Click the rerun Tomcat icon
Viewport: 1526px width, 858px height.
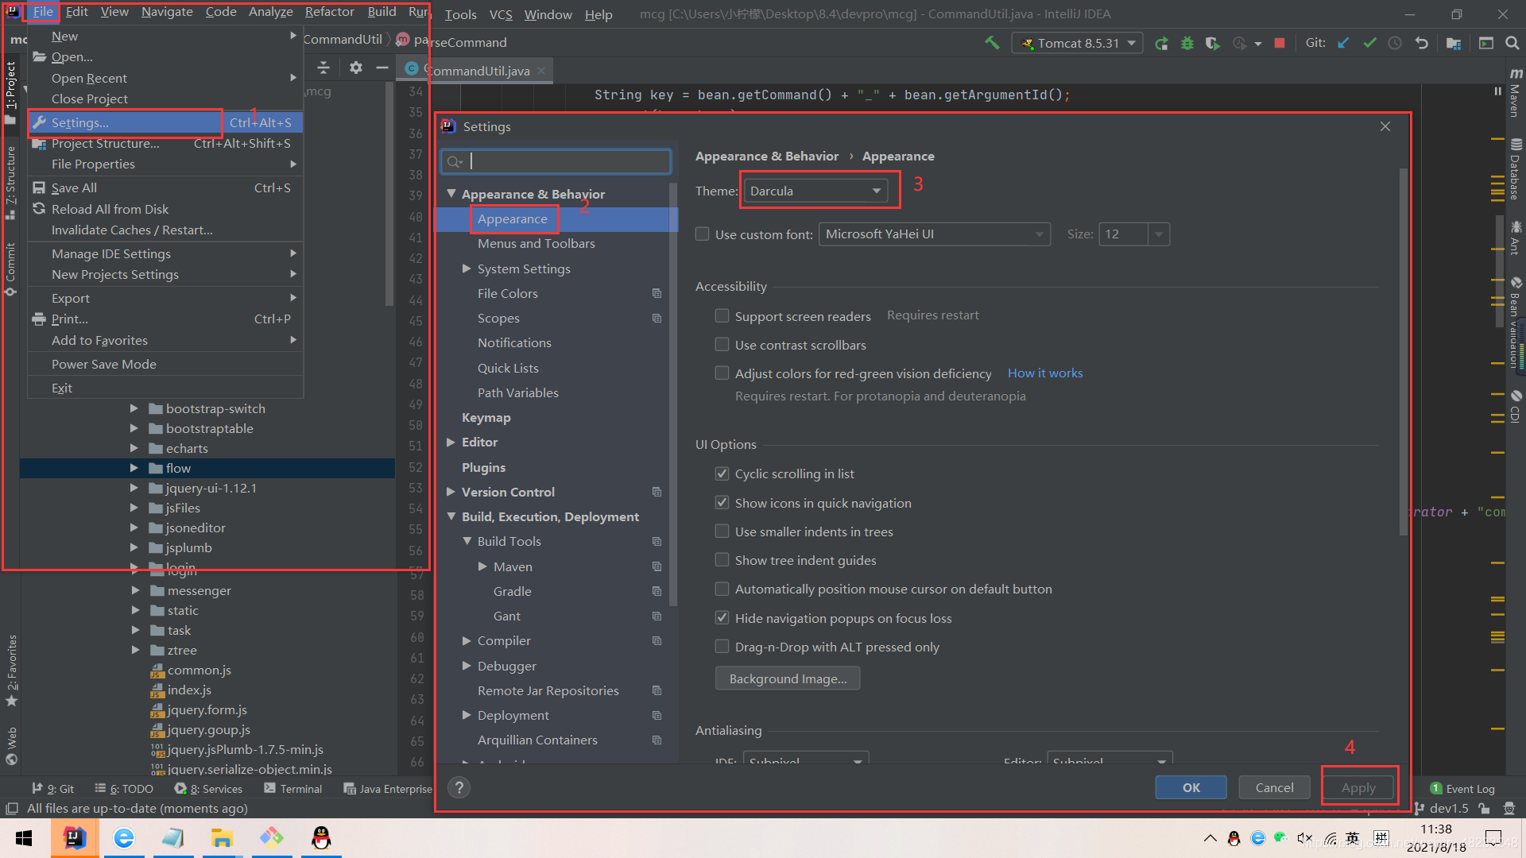point(1161,43)
